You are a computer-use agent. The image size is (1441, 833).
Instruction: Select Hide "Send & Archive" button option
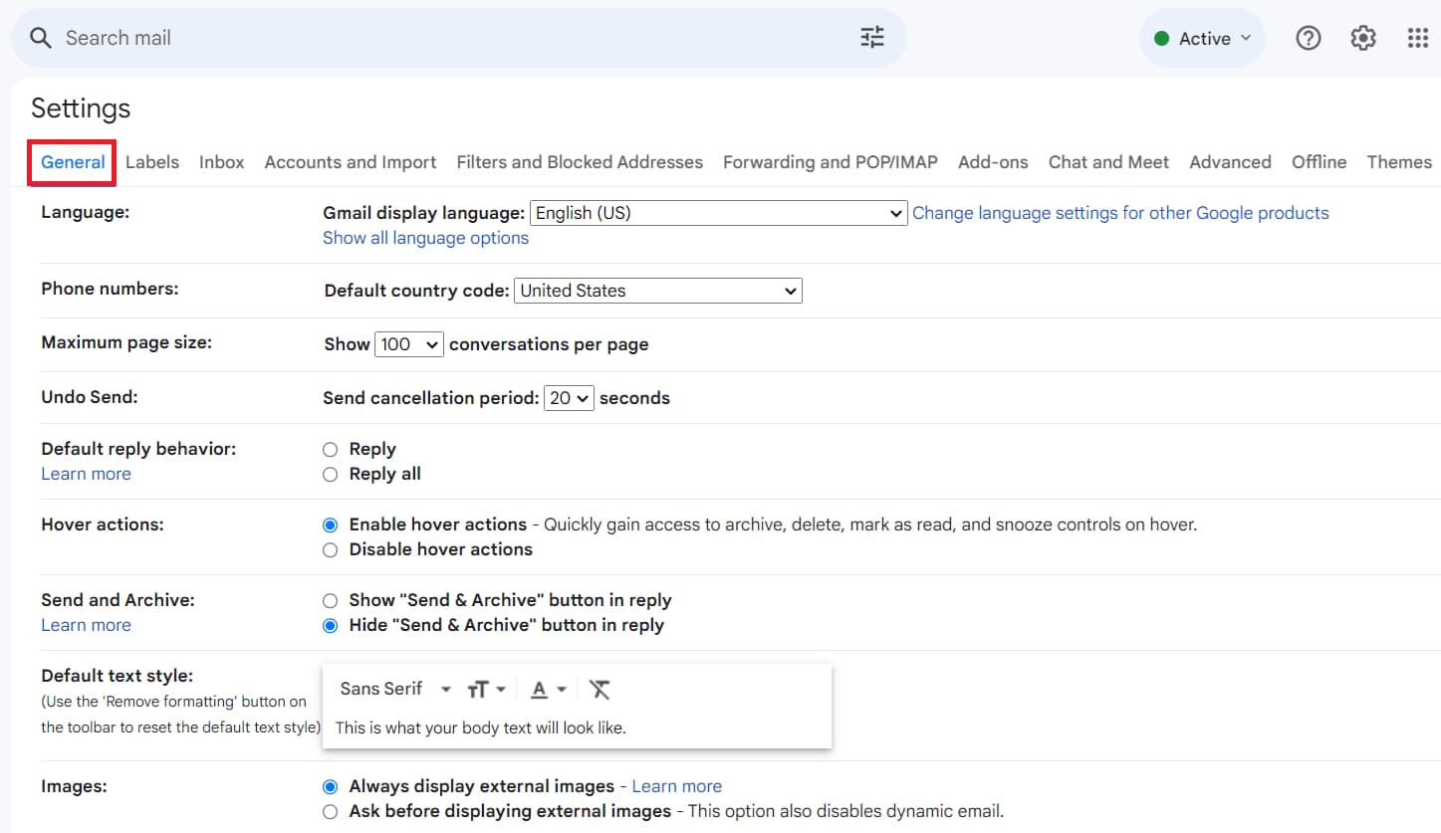tap(331, 625)
